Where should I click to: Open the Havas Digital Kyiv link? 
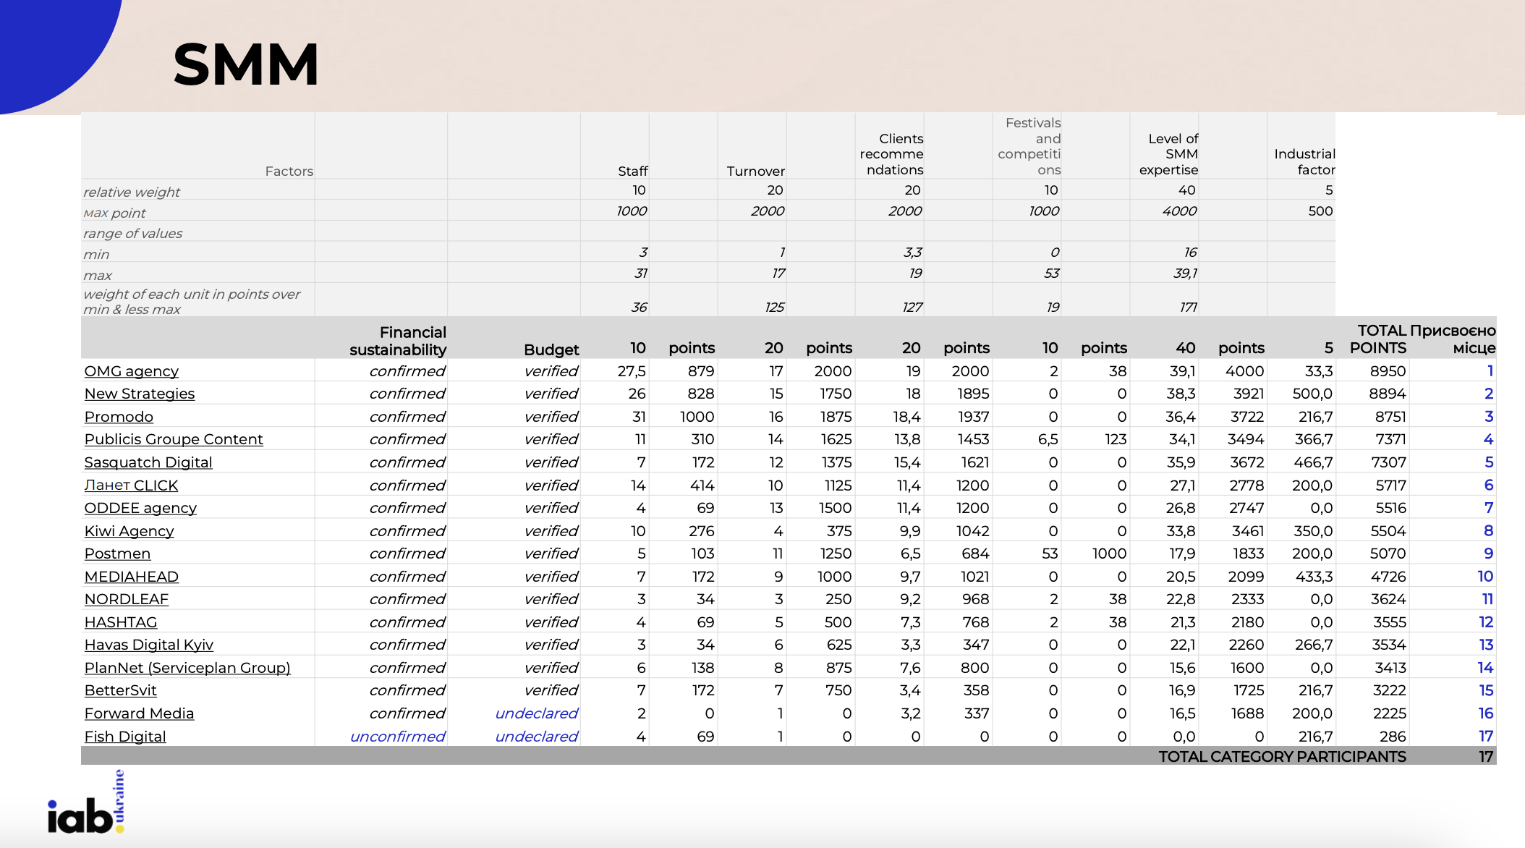pos(148,645)
